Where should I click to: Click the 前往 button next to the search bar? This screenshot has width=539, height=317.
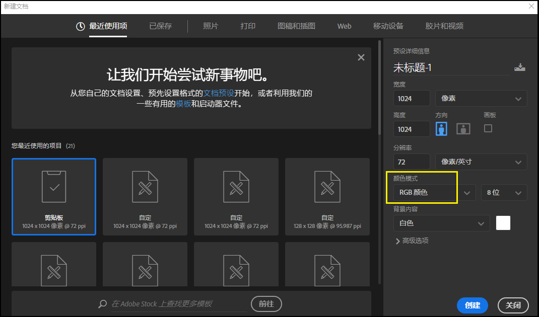[x=266, y=304]
